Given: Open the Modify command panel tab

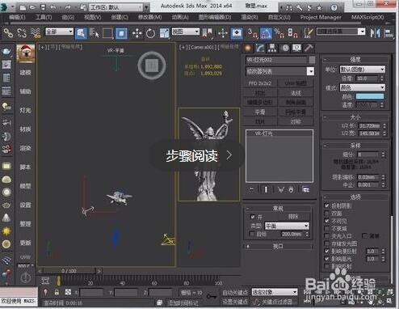Looking at the screenshot, I should point(260,49).
